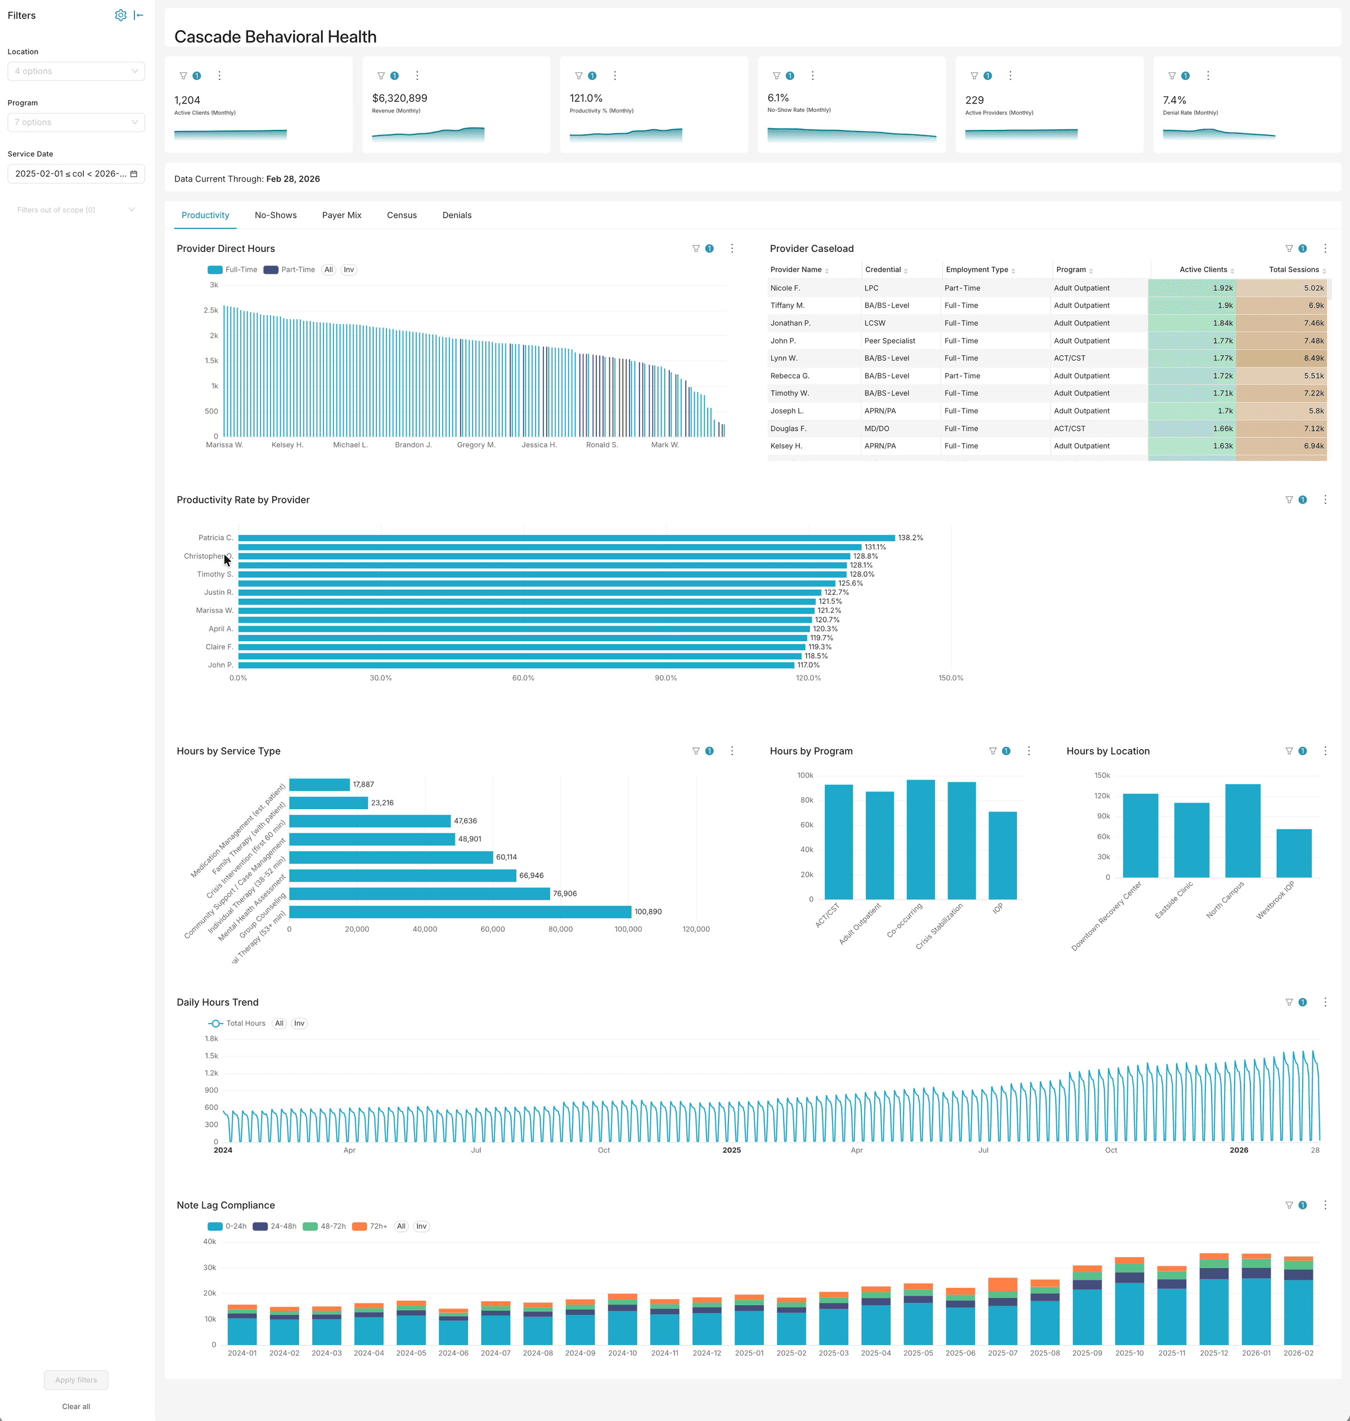Open the Location options dropdown
The height and width of the screenshot is (1421, 1350).
[x=75, y=70]
